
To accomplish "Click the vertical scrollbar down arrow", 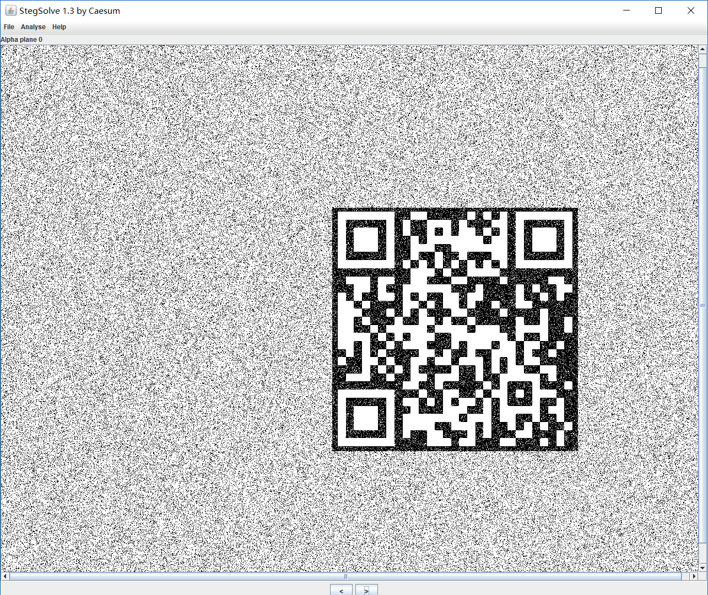I will click(703, 568).
